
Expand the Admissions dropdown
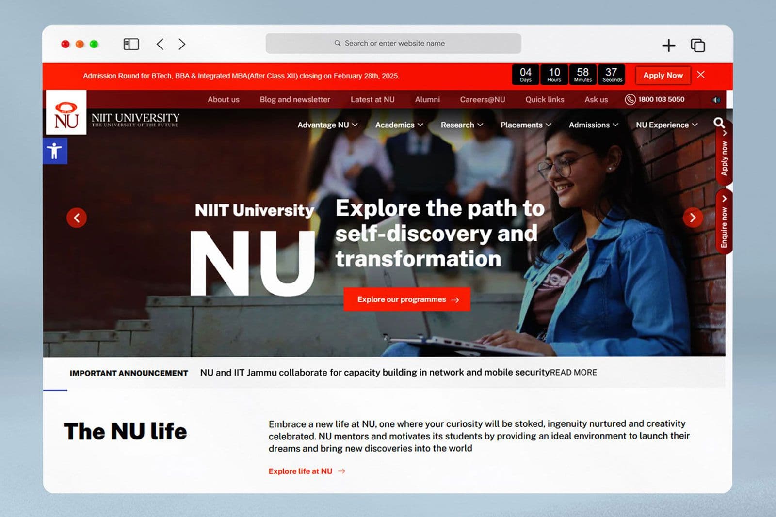594,125
